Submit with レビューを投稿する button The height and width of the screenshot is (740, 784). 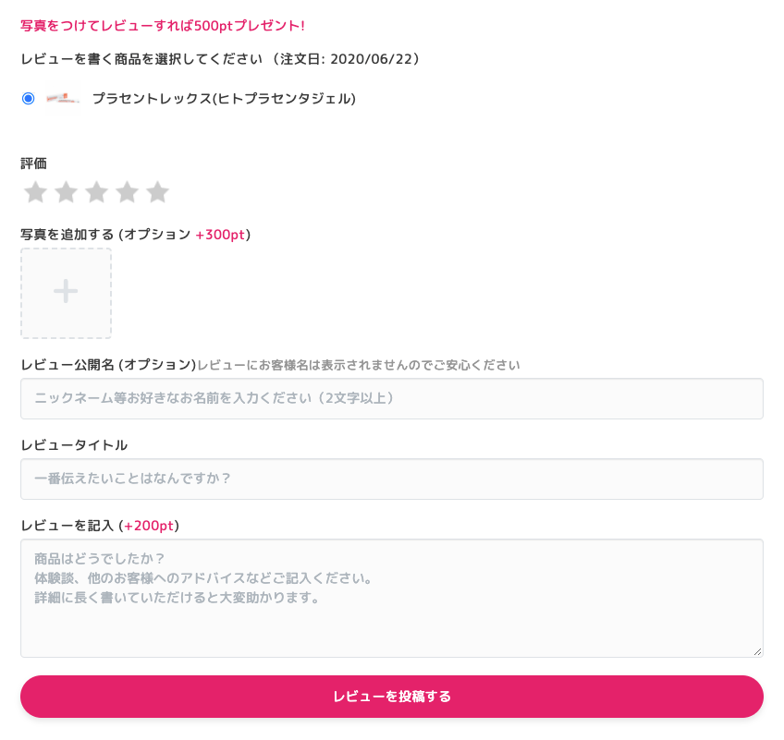click(391, 697)
